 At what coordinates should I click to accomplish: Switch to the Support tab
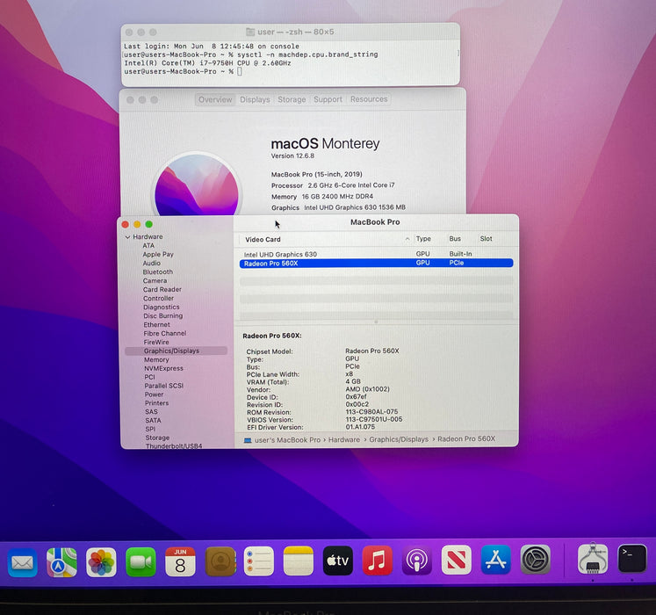[328, 99]
